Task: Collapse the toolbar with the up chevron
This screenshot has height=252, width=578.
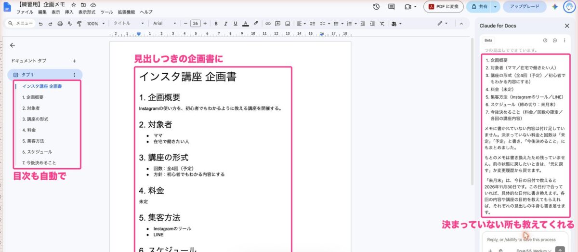Action: coord(461,23)
